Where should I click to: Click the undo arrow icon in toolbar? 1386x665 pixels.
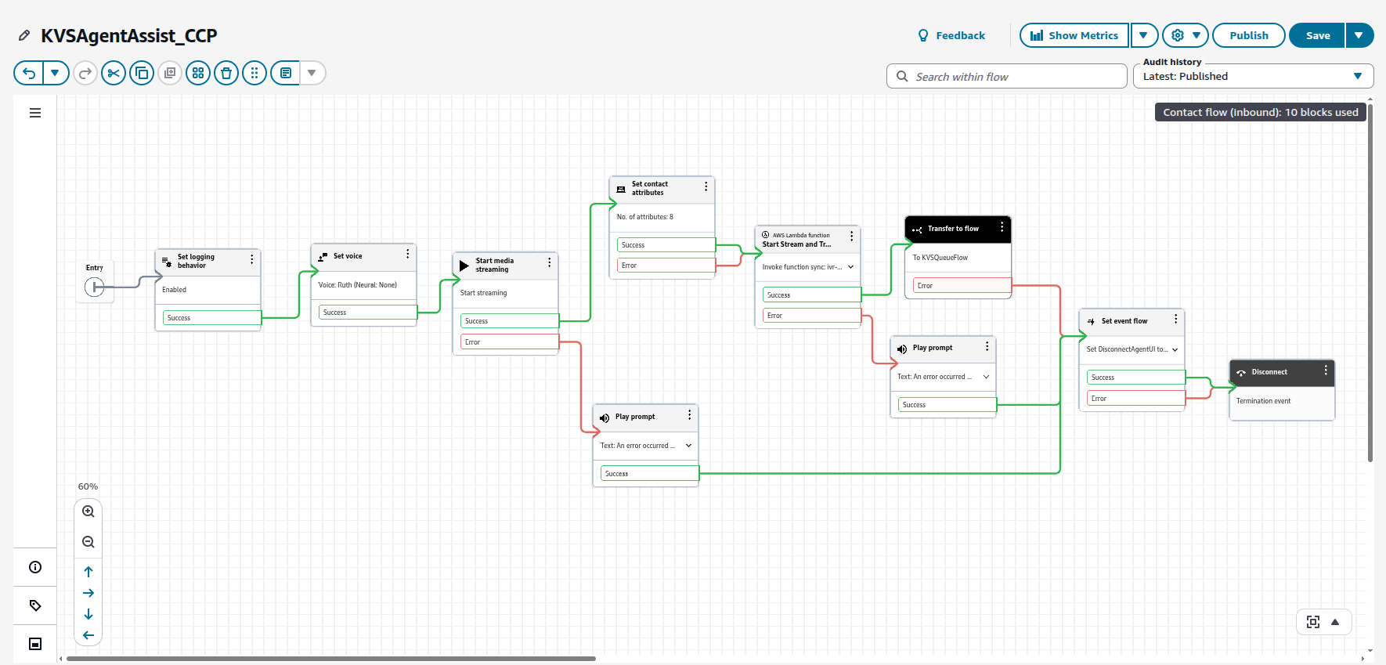click(x=29, y=74)
